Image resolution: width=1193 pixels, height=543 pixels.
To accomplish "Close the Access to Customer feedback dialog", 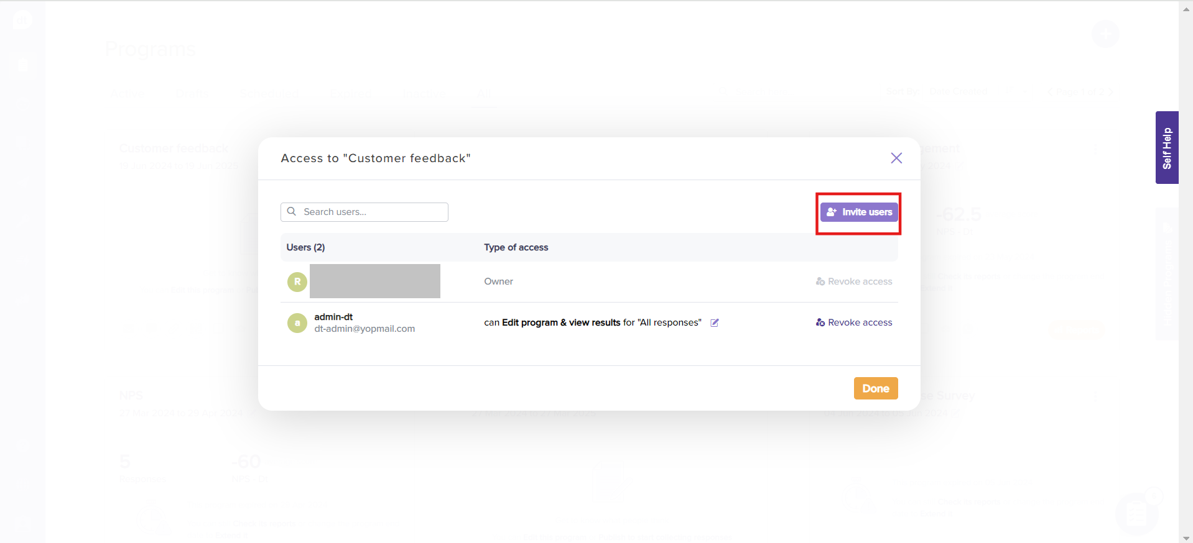I will 896,158.
